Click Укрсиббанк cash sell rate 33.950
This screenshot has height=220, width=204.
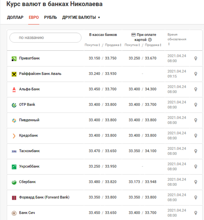[x=111, y=166]
